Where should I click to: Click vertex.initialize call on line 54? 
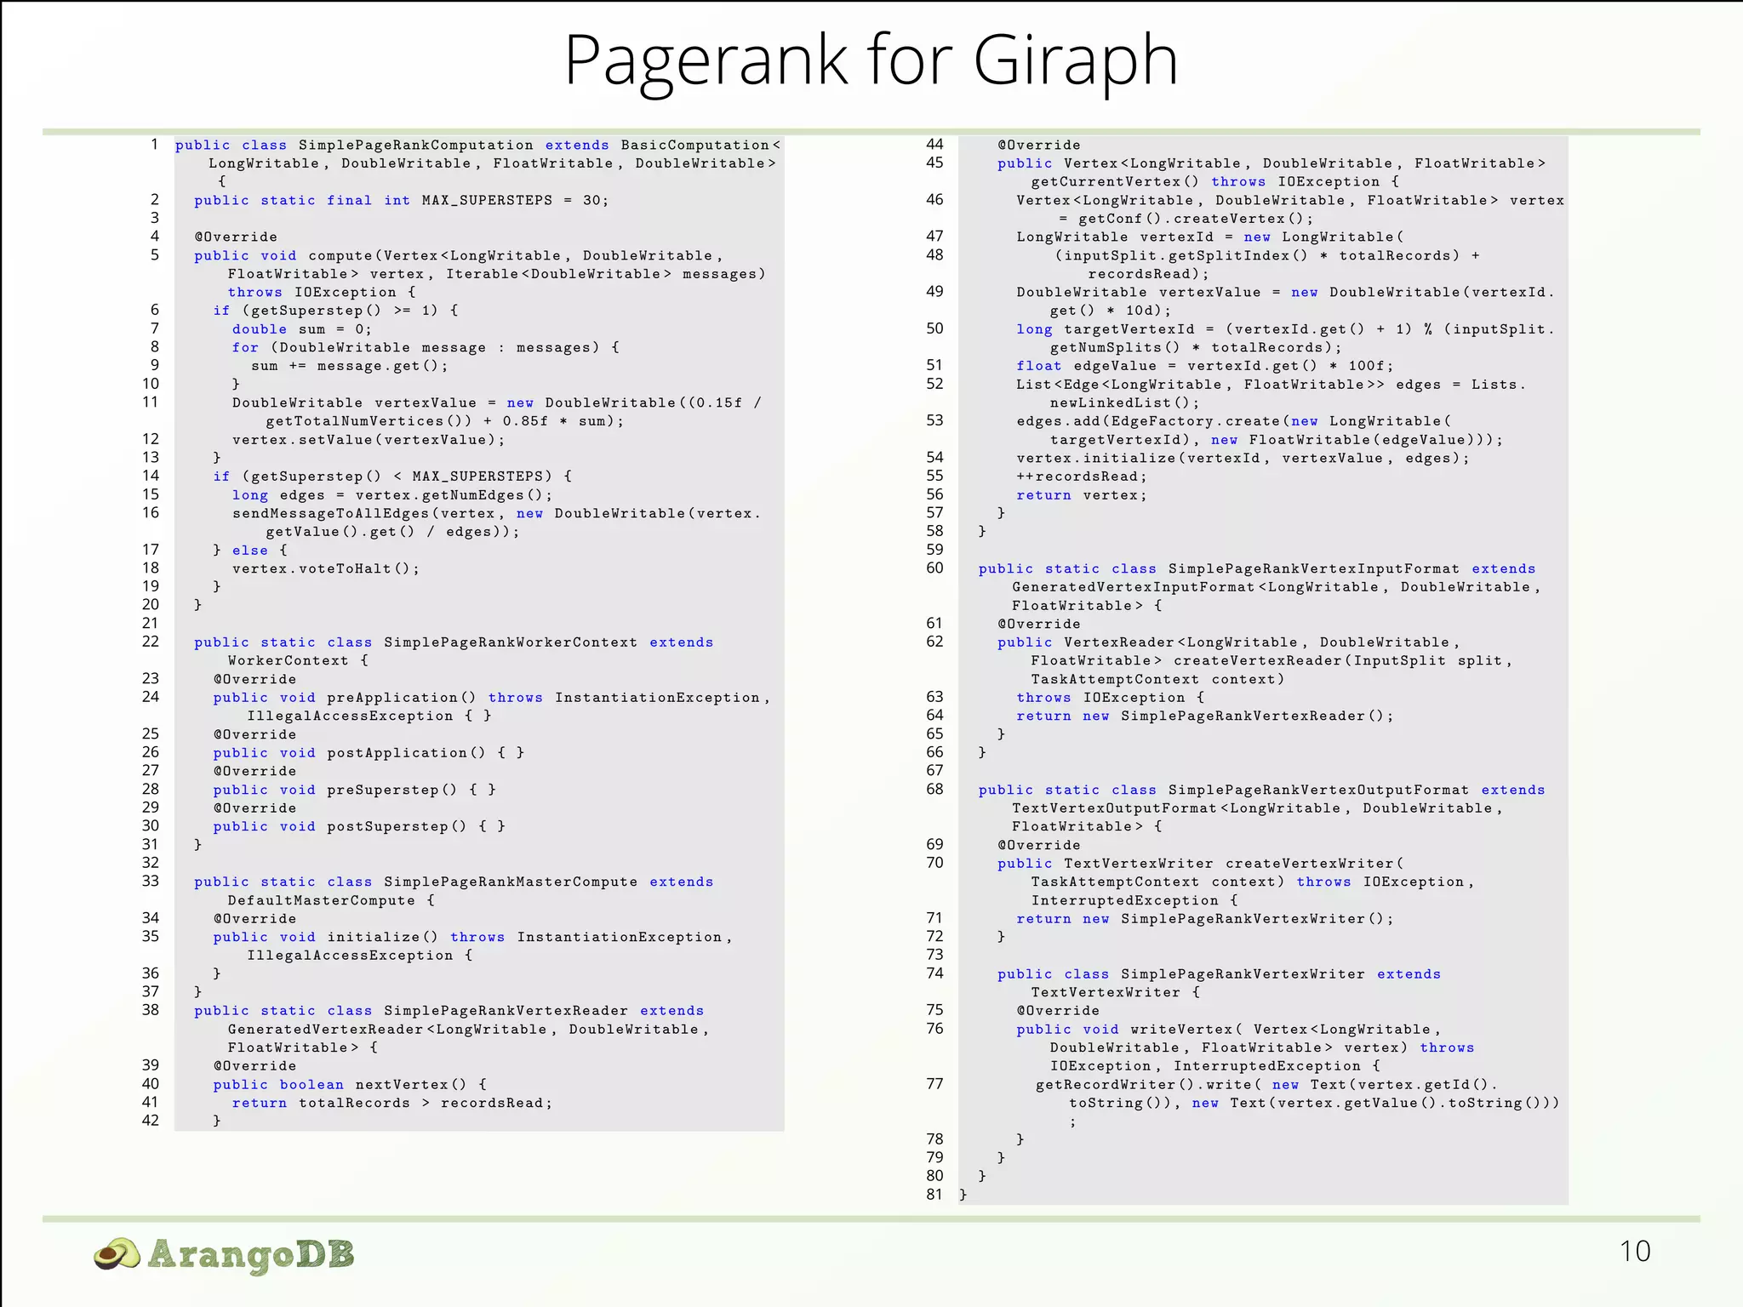coord(1243,459)
